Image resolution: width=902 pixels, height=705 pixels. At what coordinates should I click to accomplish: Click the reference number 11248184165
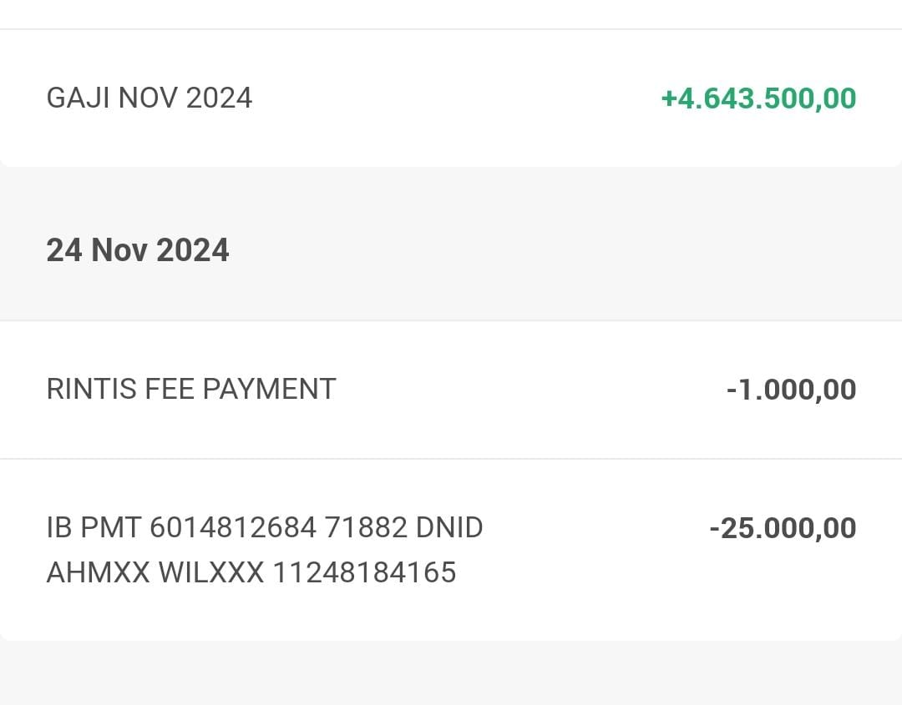click(365, 572)
